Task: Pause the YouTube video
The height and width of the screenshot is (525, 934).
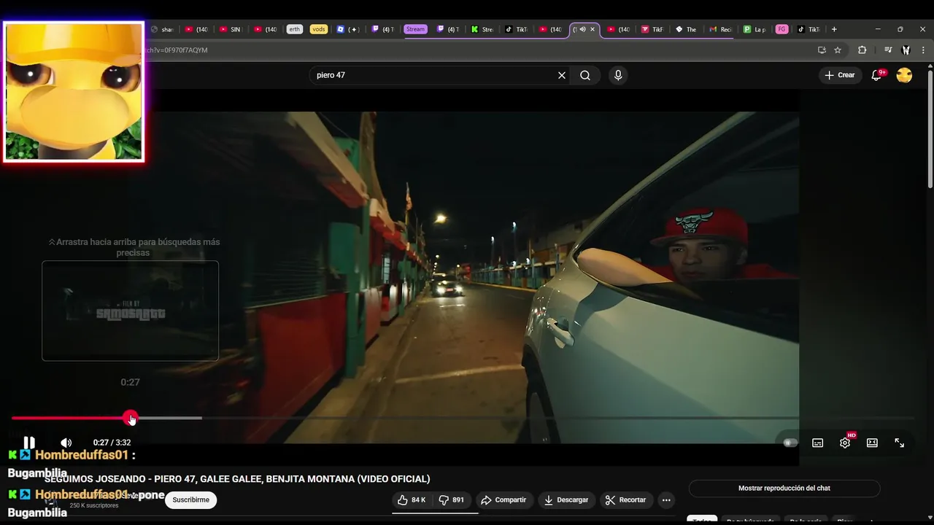Action: point(29,443)
